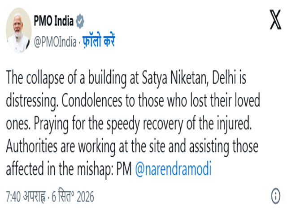Image resolution: width=287 pixels, height=215 pixels.
Task: Click the 'Authorities are working' line
Action: (x=132, y=146)
